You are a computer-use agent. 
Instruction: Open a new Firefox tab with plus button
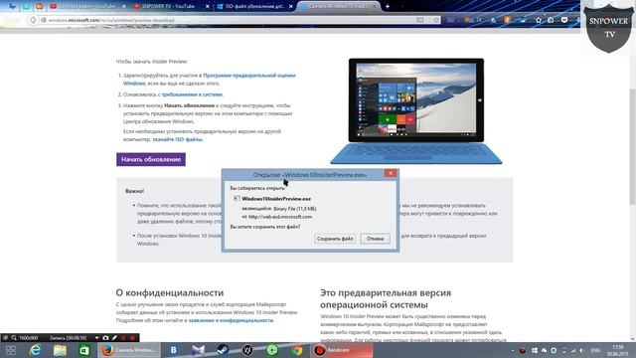(388, 6)
